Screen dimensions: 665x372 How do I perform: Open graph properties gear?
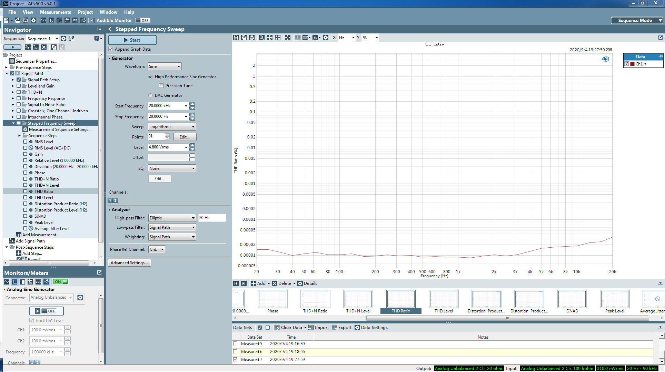click(x=326, y=38)
